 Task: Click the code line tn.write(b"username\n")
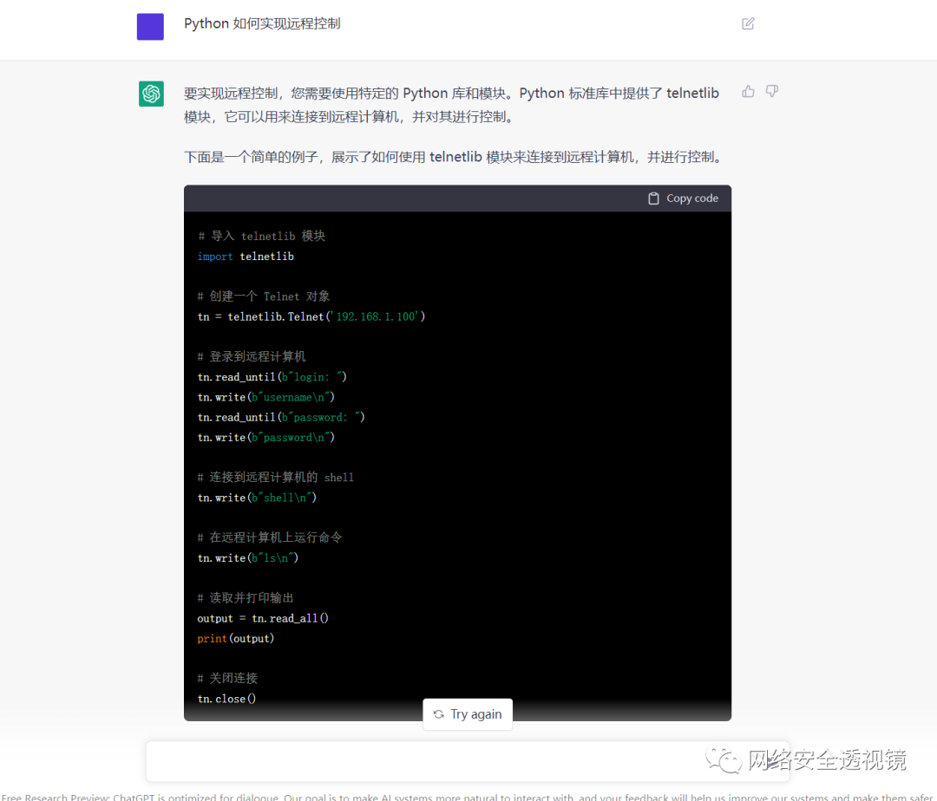click(266, 398)
